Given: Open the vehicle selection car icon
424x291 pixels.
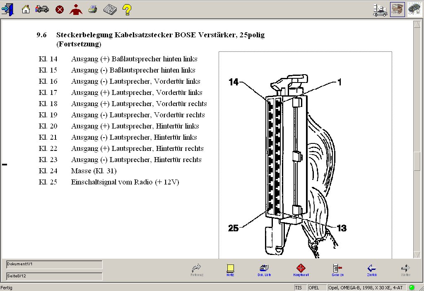Looking at the screenshot, I should click(x=42, y=9).
